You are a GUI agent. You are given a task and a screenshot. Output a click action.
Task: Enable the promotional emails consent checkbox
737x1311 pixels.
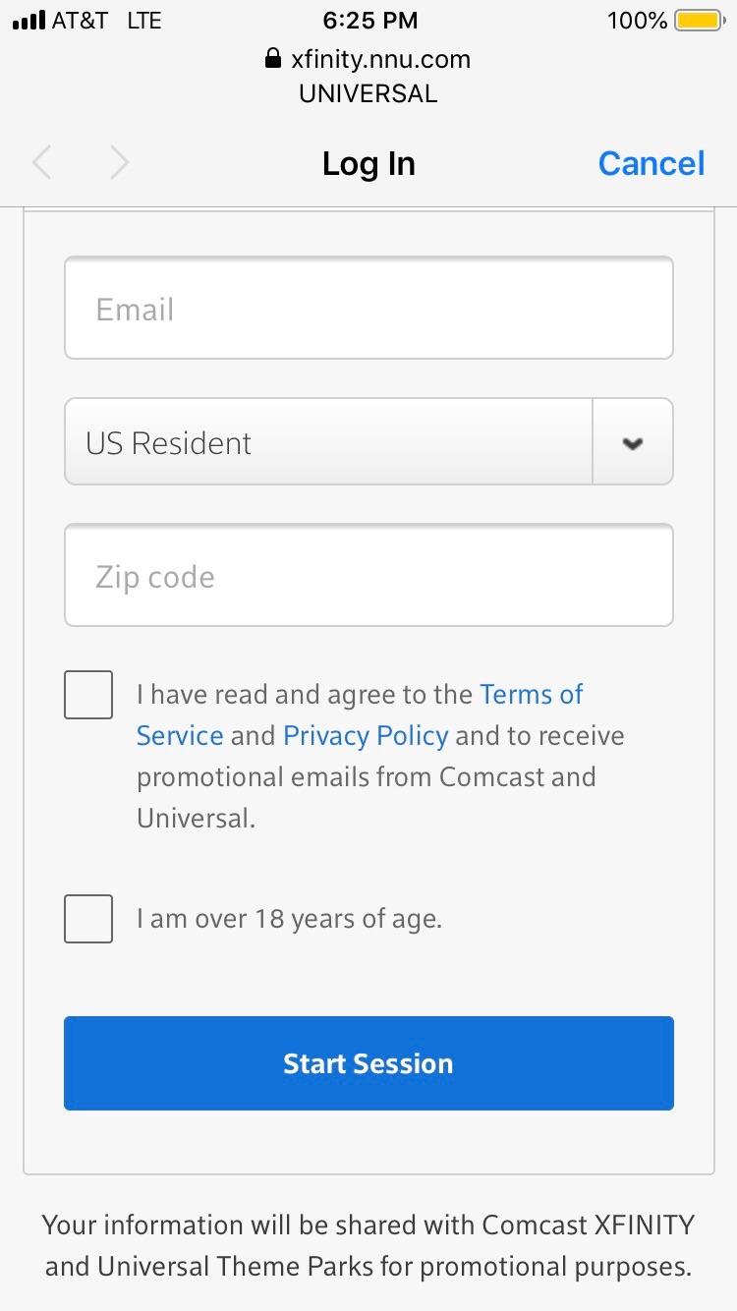coord(88,694)
